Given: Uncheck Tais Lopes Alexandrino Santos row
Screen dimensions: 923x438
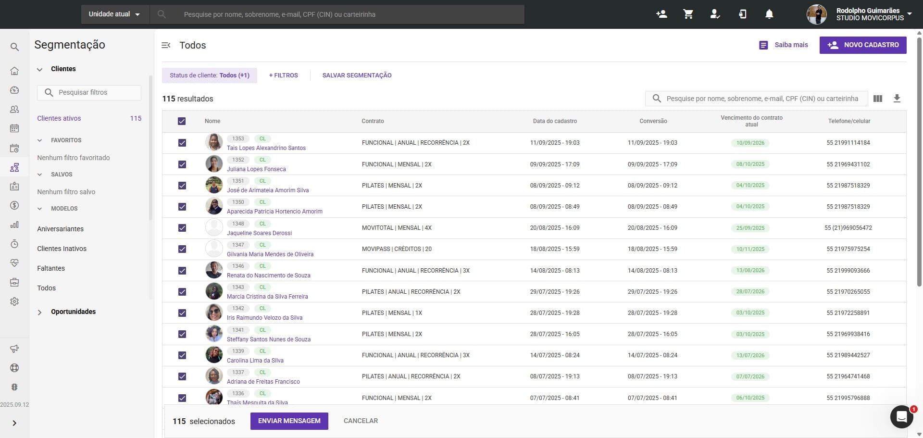Looking at the screenshot, I should [182, 143].
